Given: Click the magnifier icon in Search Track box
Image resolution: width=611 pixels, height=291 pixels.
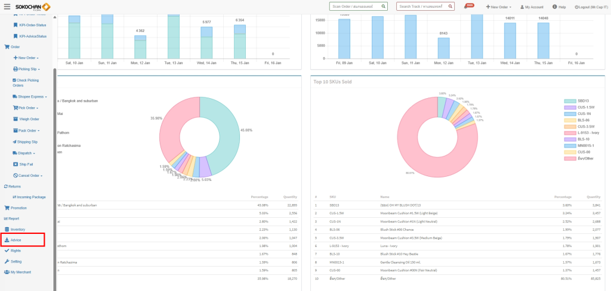Looking at the screenshot, I should (x=450, y=7).
